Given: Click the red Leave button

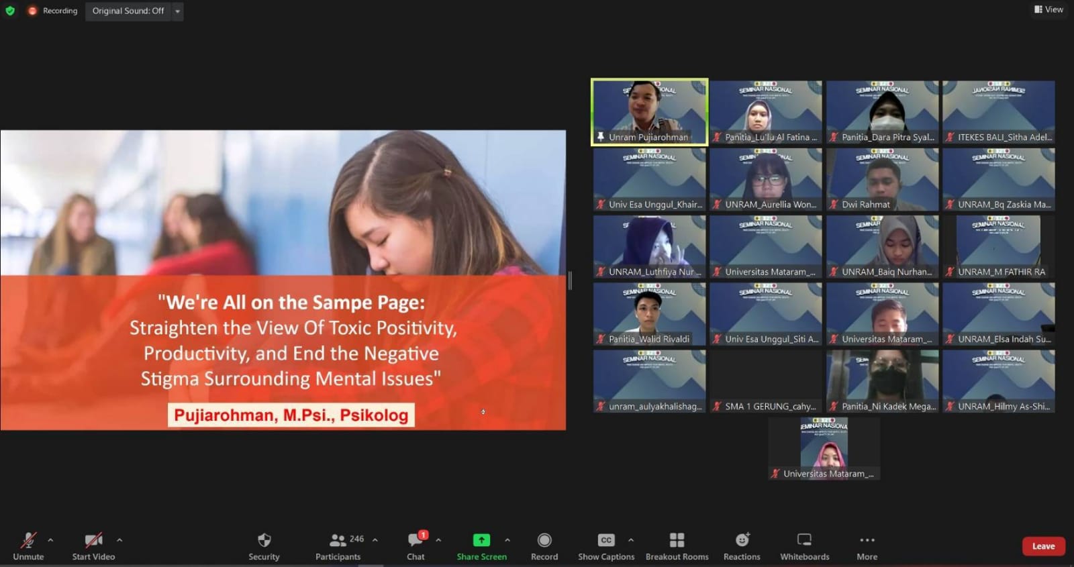Looking at the screenshot, I should click(x=1043, y=546).
